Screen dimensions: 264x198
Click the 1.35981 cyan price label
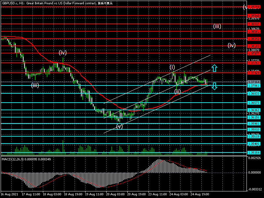point(254,123)
